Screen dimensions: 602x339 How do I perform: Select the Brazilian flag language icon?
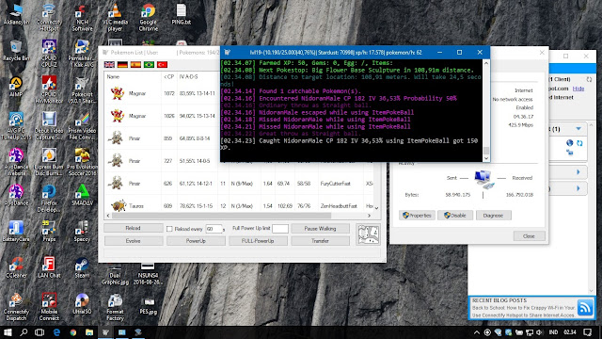149,65
